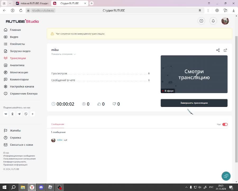Click the Смотри трансляцию preview
The width and height of the screenshot is (238, 191).
194,74
